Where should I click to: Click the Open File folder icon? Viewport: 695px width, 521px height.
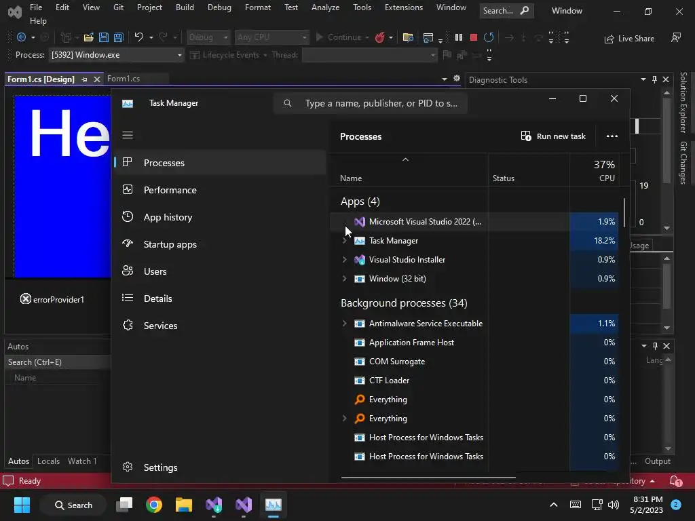(89, 37)
